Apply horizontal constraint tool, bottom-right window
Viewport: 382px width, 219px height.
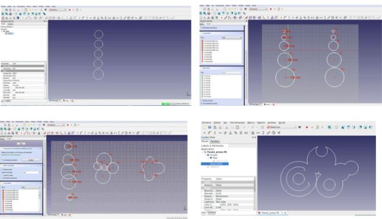click(220, 133)
